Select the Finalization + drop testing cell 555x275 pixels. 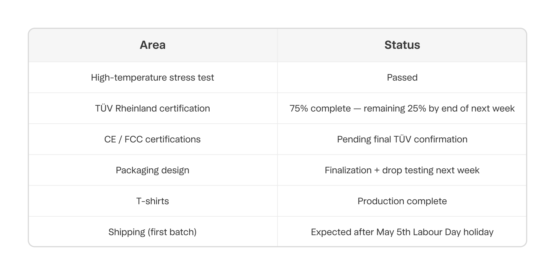pos(402,170)
